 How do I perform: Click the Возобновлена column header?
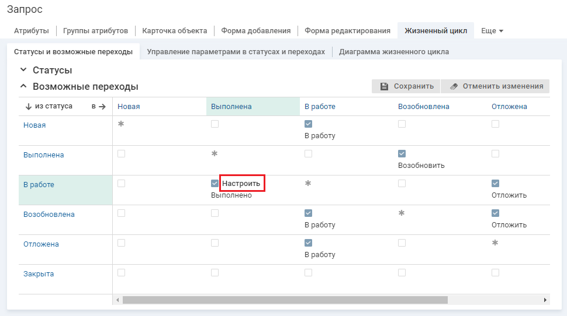[x=423, y=107]
